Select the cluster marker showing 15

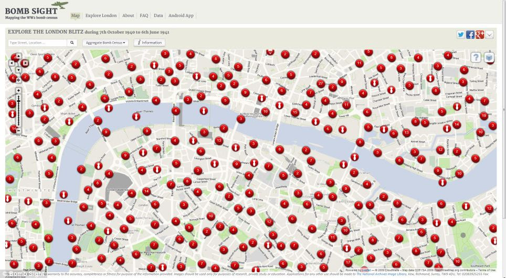(x=294, y=112)
